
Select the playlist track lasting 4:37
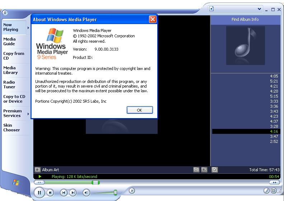click(246, 121)
